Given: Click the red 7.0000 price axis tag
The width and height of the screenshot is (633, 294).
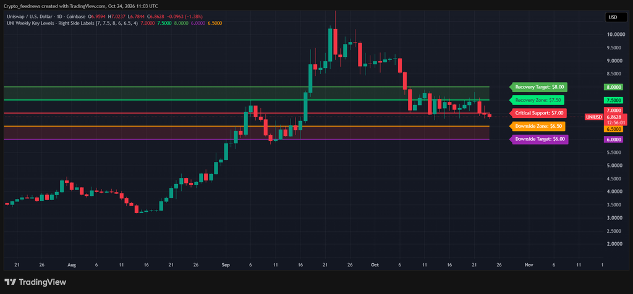Looking at the screenshot, I should tap(613, 110).
